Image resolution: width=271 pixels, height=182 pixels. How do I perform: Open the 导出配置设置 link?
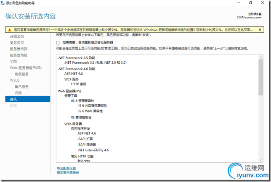(66, 169)
